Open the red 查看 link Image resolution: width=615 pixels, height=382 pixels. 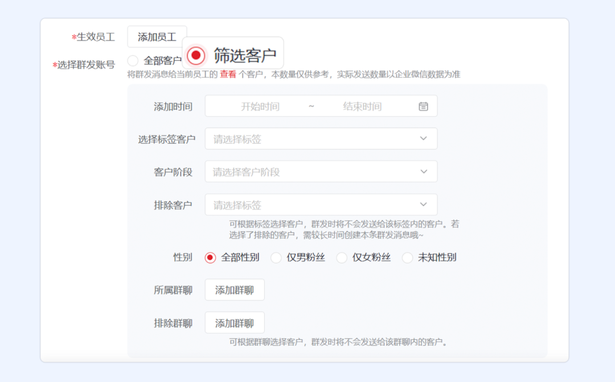click(x=228, y=74)
